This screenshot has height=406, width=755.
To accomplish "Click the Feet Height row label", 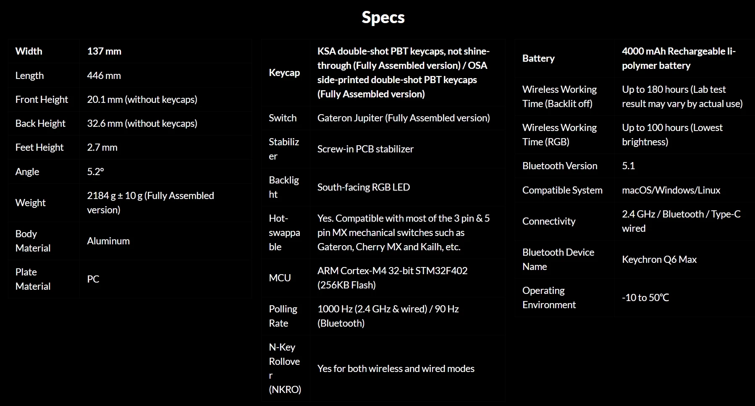I will click(x=39, y=147).
